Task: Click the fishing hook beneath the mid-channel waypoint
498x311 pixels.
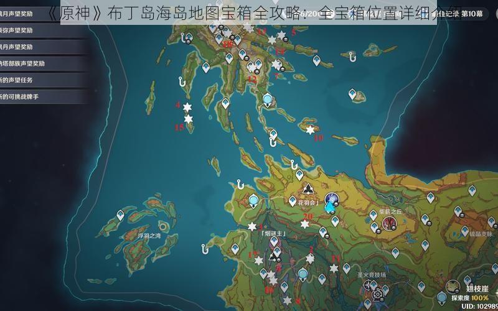Action: 273,142
